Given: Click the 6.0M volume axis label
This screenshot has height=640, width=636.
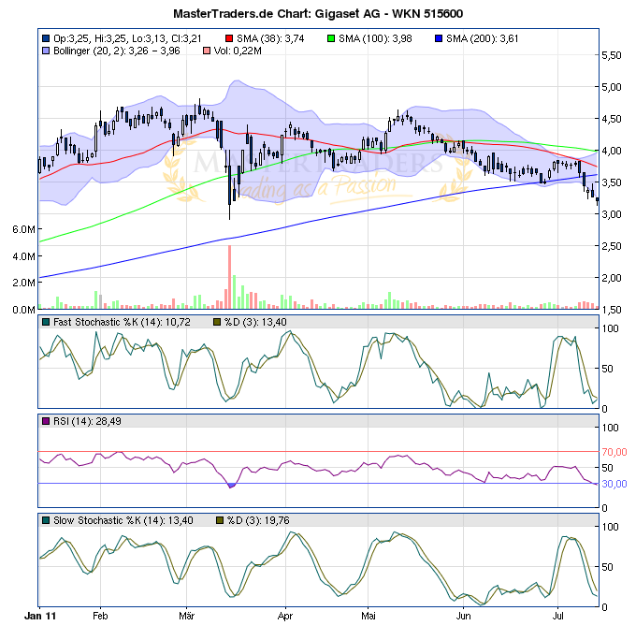Looking at the screenshot, I should tap(23, 229).
